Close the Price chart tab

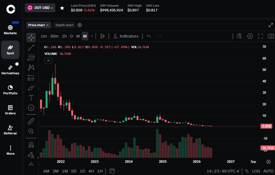47,25
